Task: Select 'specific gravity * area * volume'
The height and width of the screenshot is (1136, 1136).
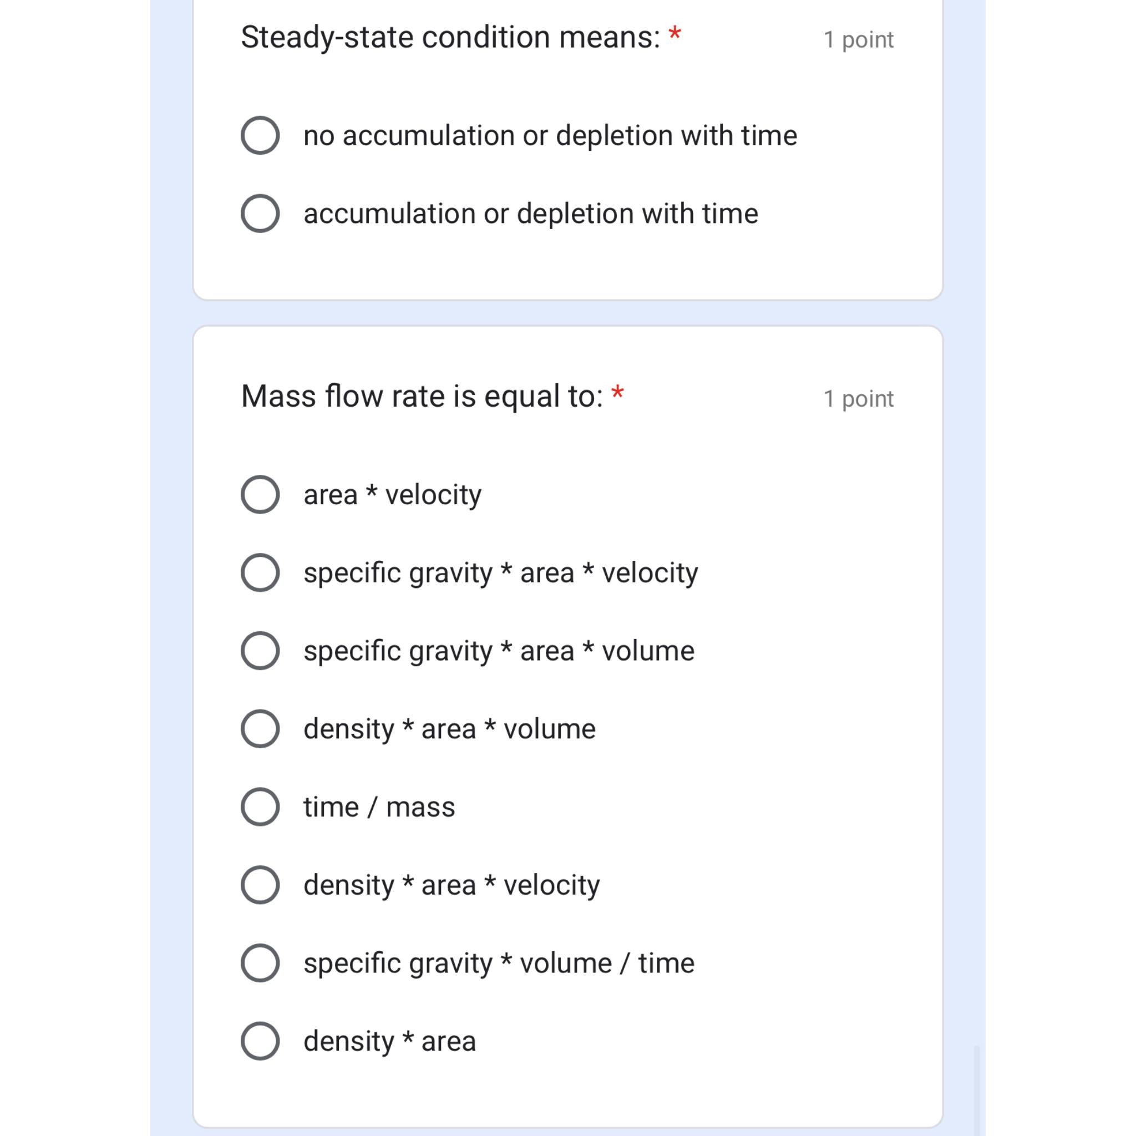Action: [498, 650]
